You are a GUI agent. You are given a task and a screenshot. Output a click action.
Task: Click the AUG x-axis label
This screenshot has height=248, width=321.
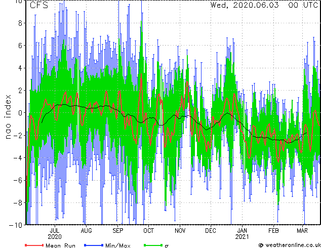86,231
